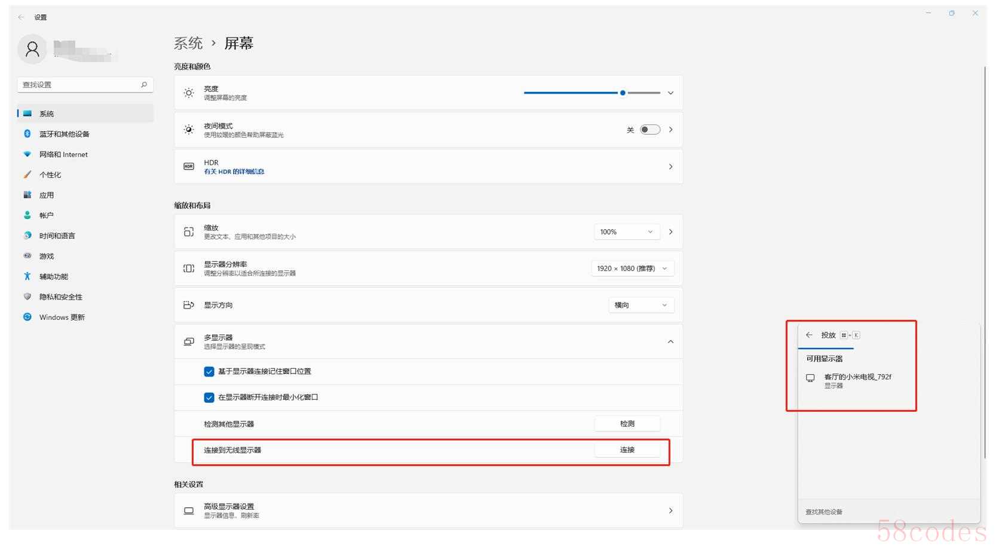Select 系统 in the sidebar

(85, 113)
